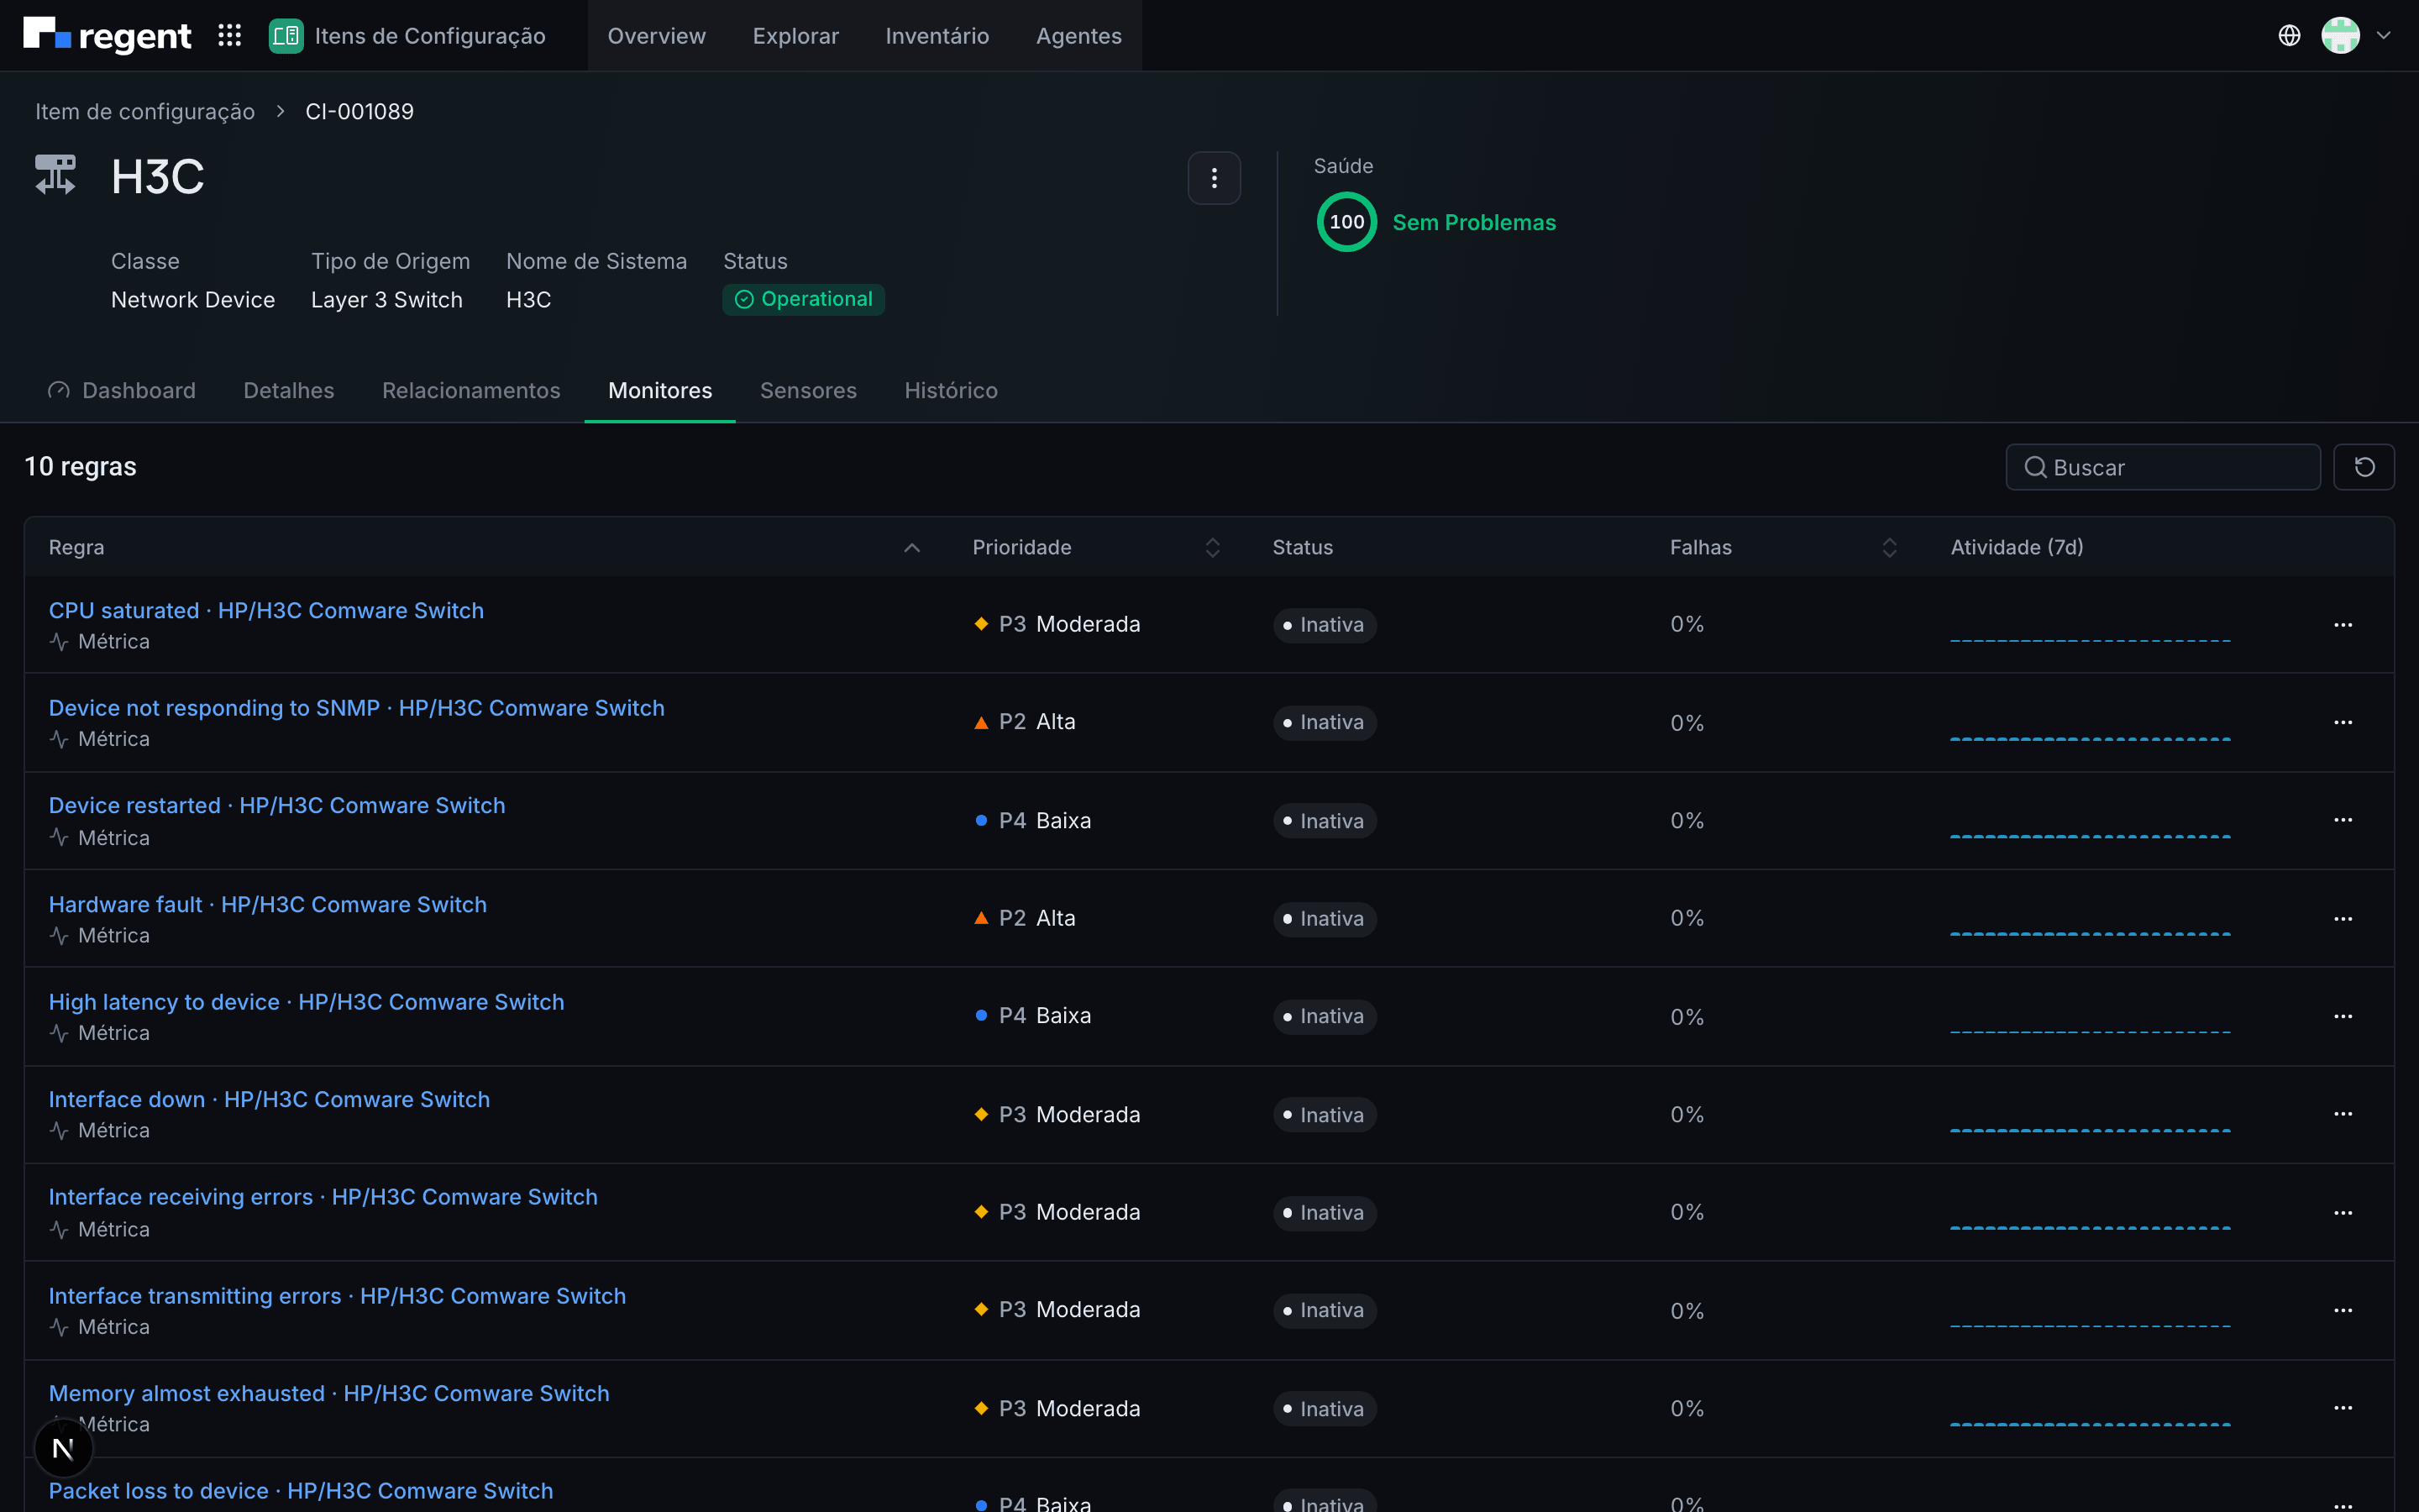
Task: Open Device not responding to SNMP rule
Action: [357, 708]
